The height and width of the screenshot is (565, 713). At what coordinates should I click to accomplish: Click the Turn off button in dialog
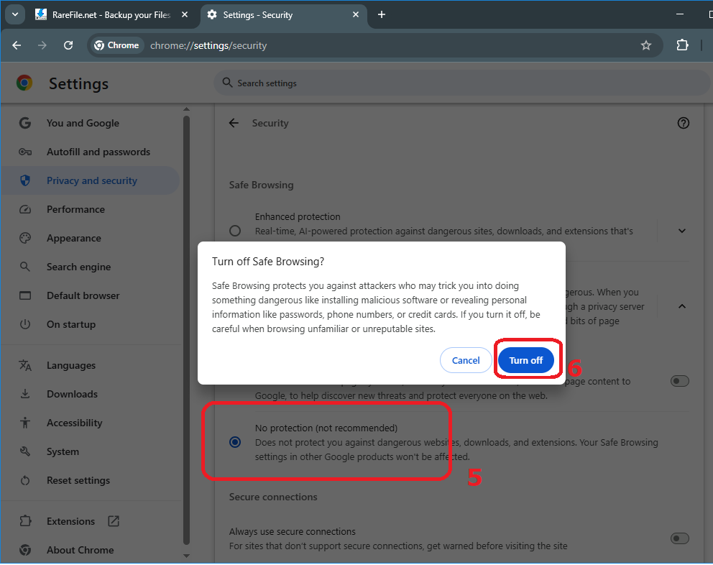click(525, 360)
